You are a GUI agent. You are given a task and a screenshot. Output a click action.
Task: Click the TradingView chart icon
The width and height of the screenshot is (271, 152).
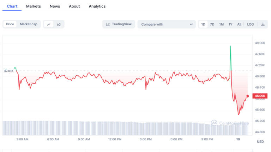[x=108, y=24]
